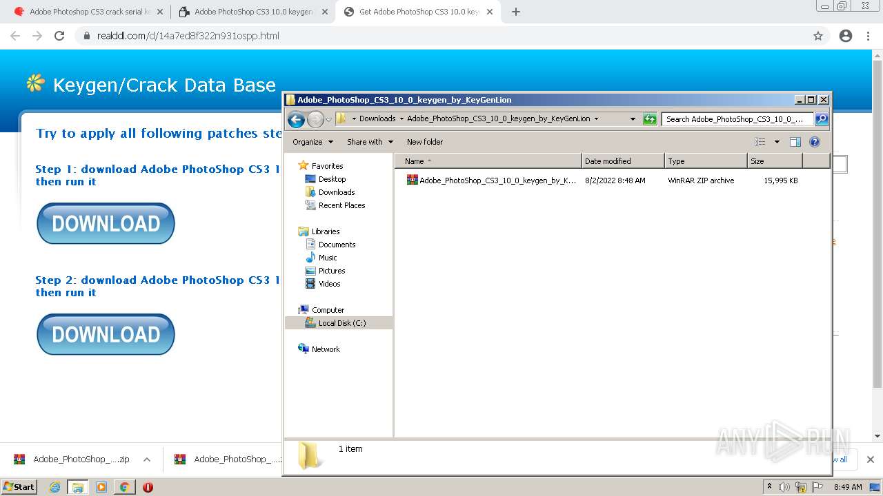Screen dimensions: 883x496
Task: Refresh the Explorer folder view
Action: click(x=650, y=119)
